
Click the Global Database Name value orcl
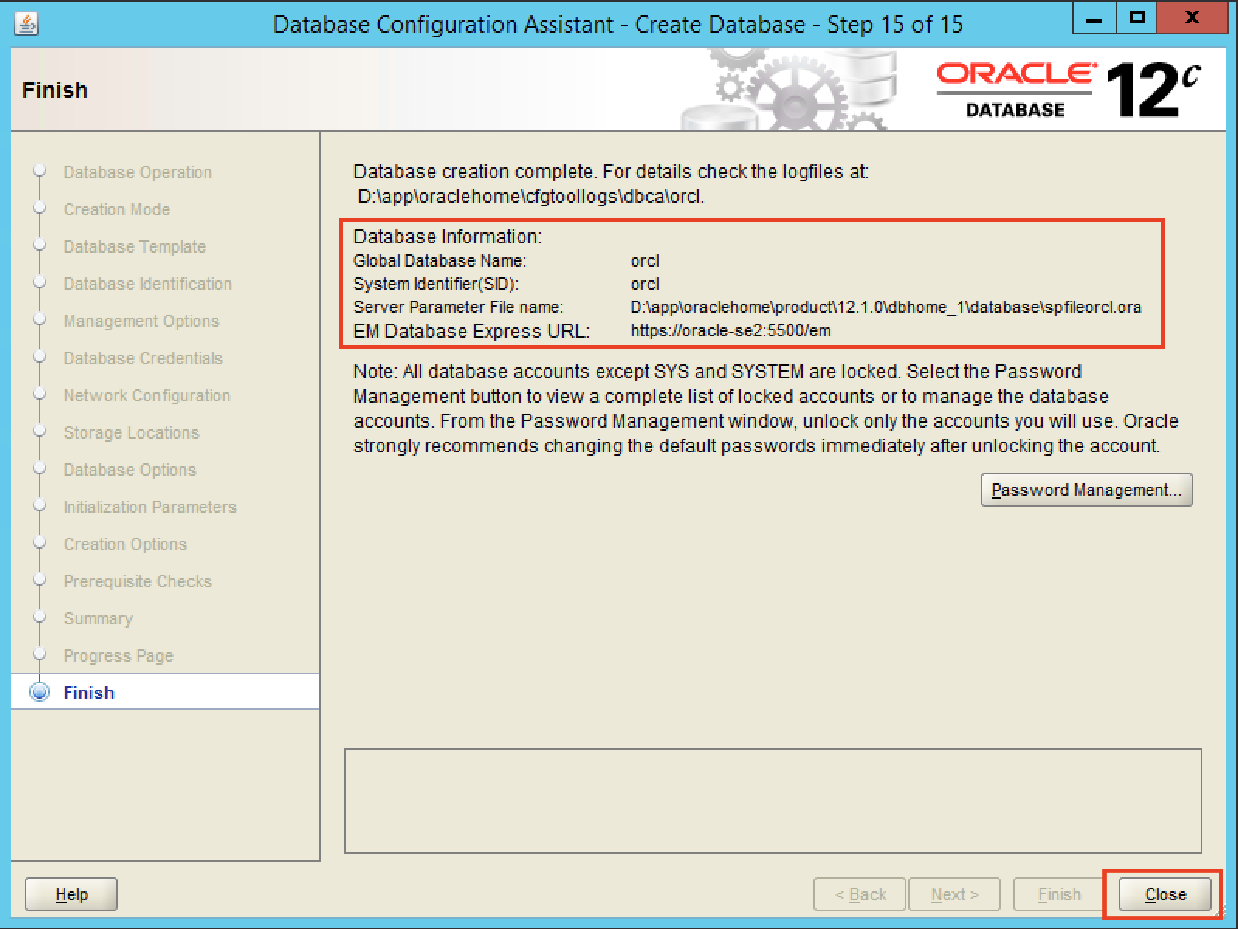pos(645,261)
